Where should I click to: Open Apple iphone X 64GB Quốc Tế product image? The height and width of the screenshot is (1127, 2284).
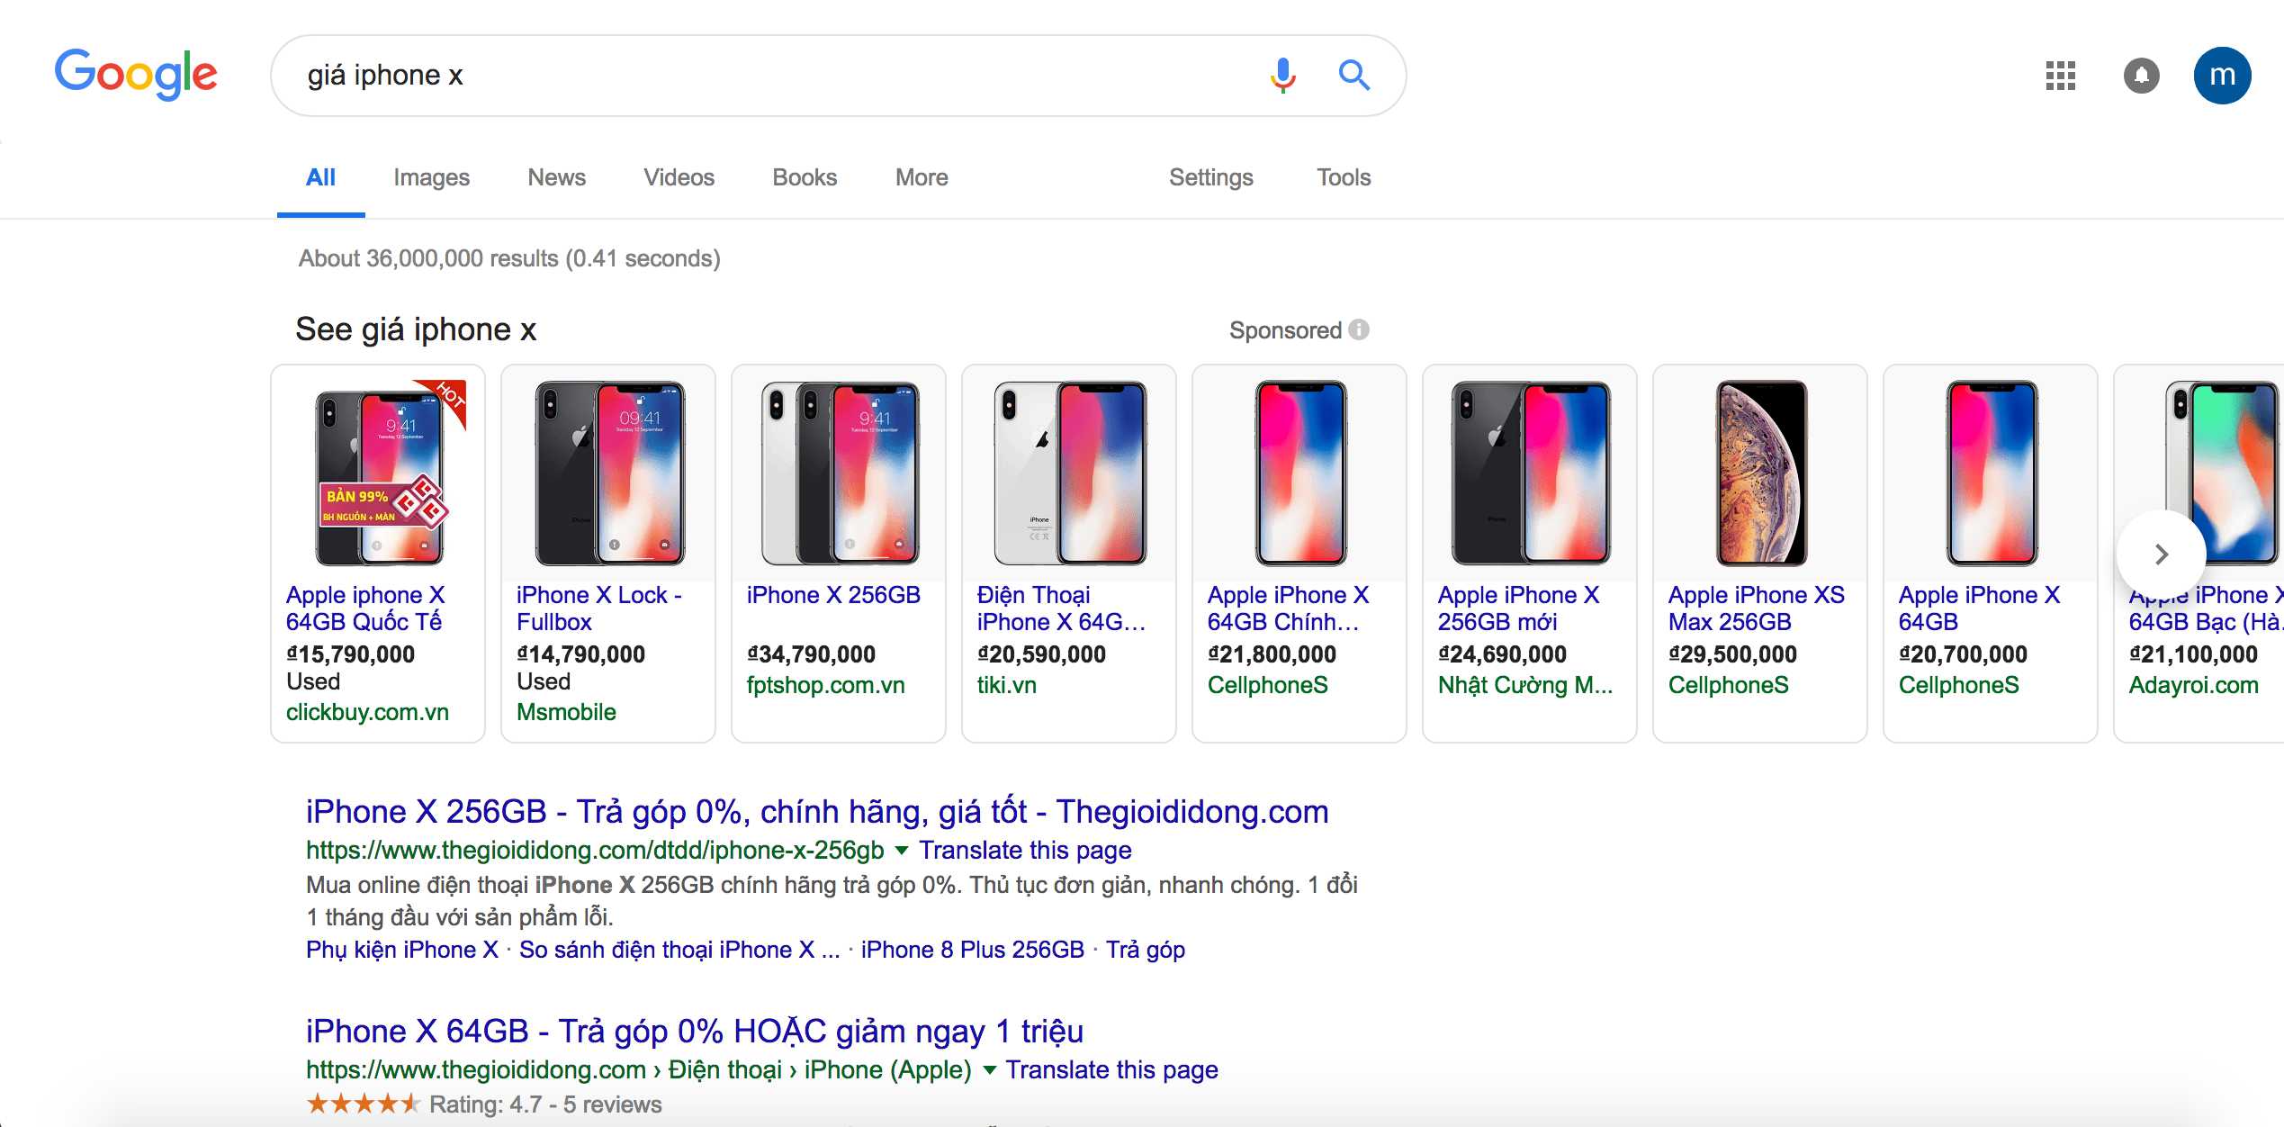pos(379,474)
